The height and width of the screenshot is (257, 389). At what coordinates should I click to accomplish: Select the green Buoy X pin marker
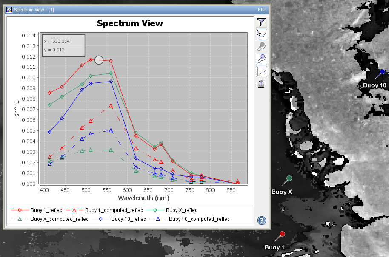289,178
